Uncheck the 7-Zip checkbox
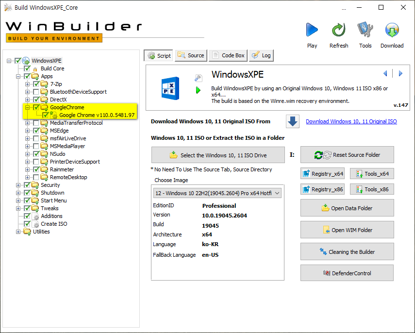Image resolution: width=415 pixels, height=333 pixels. pyautogui.click(x=36, y=84)
